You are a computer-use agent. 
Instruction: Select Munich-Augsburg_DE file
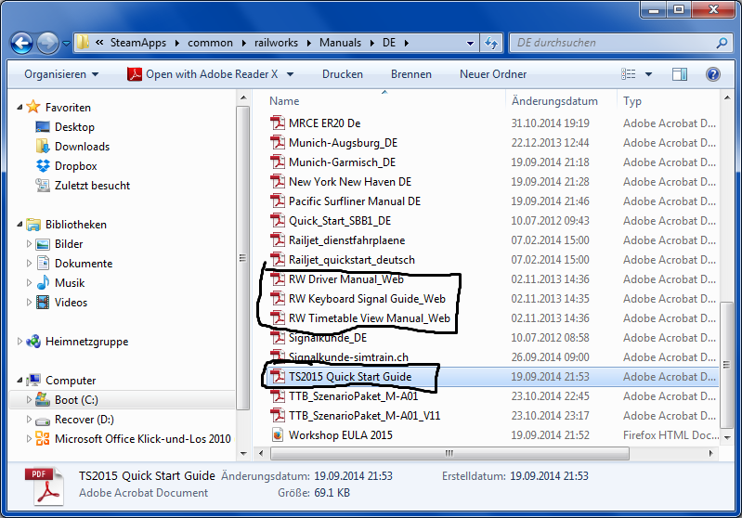coord(343,142)
